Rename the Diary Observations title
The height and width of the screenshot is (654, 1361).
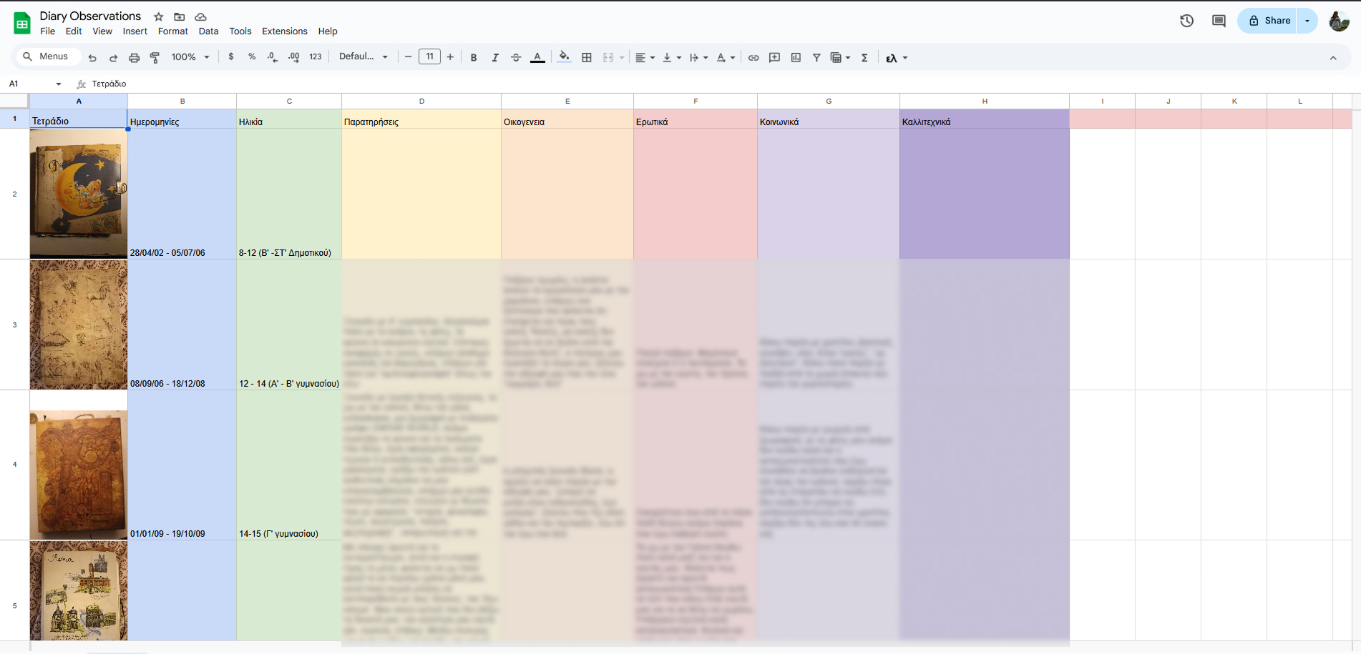(x=90, y=16)
